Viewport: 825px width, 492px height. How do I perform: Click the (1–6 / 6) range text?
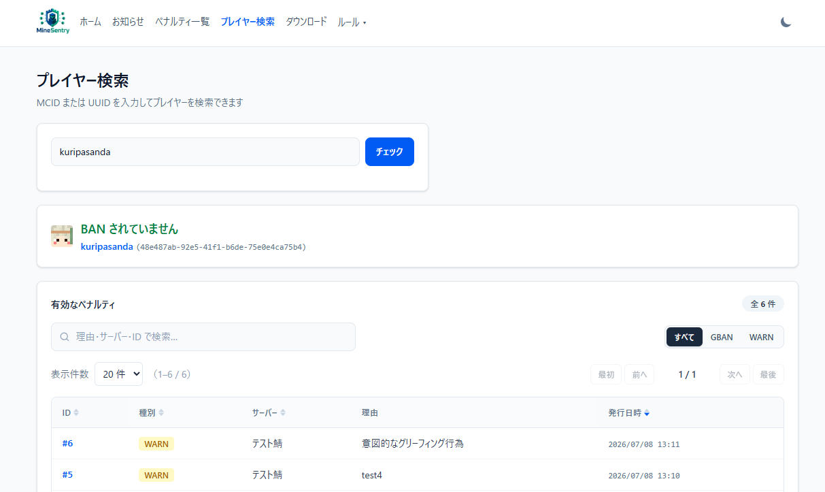[x=171, y=374]
